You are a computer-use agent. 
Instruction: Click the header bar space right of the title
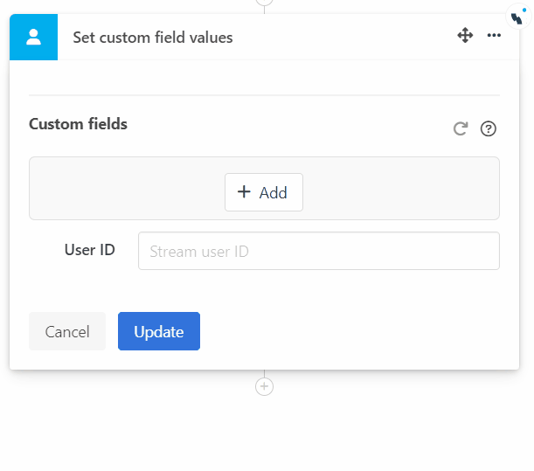(350, 37)
